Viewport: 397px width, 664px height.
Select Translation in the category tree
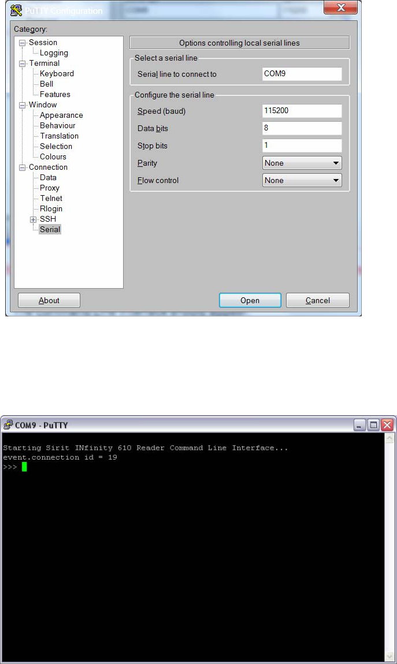(x=60, y=136)
